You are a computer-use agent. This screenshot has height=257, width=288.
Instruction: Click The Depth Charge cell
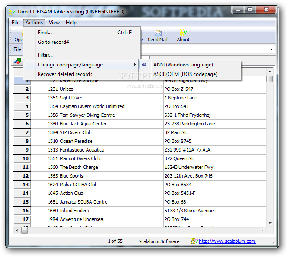(111, 167)
